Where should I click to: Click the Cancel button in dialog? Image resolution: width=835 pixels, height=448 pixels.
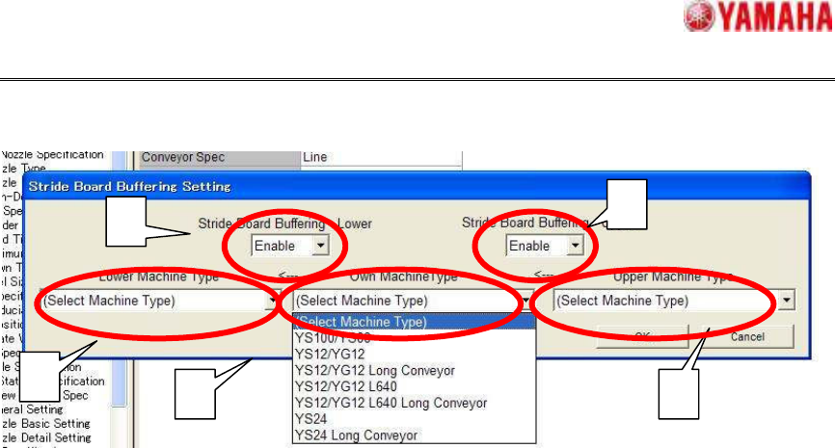pos(747,337)
